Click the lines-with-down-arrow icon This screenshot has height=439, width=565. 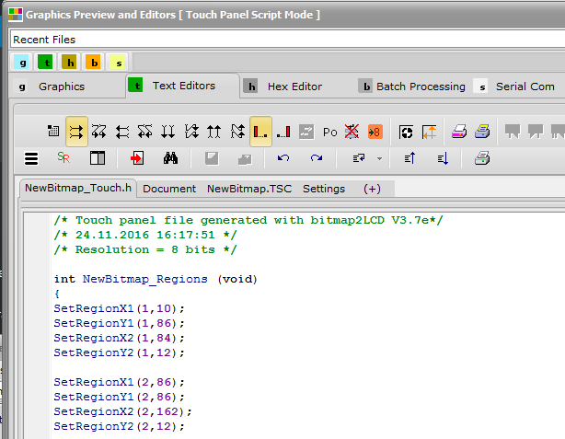pos(443,158)
